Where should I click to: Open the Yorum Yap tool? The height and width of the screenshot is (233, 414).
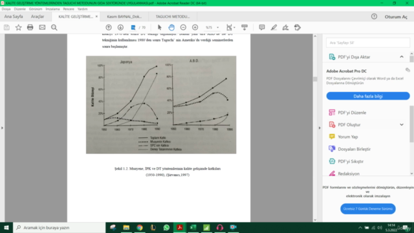[x=348, y=137]
